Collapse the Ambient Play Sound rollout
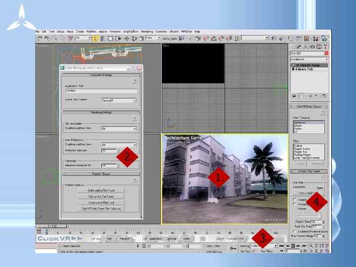356x267 pixels. (x=309, y=171)
